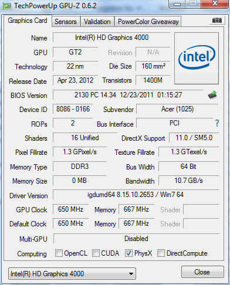Click the ROPs value 2
The height and width of the screenshot is (285, 230).
tap(73, 123)
